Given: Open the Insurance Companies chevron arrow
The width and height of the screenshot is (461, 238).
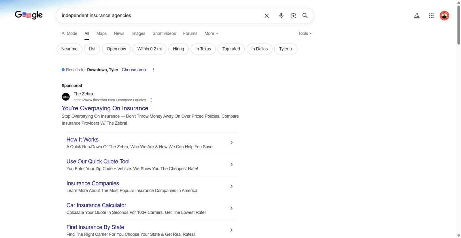Looking at the screenshot, I should pyautogui.click(x=231, y=186).
